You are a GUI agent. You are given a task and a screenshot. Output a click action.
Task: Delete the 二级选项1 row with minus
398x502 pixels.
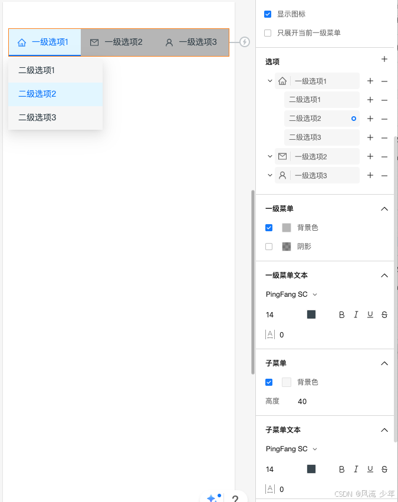coord(384,100)
